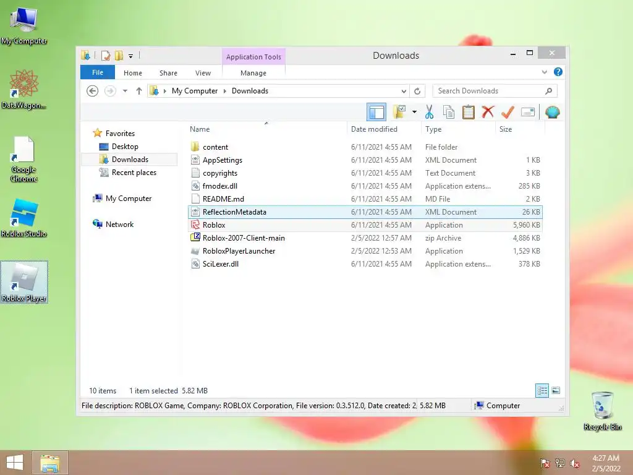633x475 pixels.
Task: Click the muted volume tray icon
Action: click(575, 463)
